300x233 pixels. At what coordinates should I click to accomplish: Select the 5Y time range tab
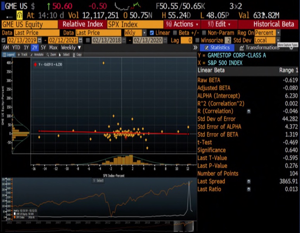(44, 48)
